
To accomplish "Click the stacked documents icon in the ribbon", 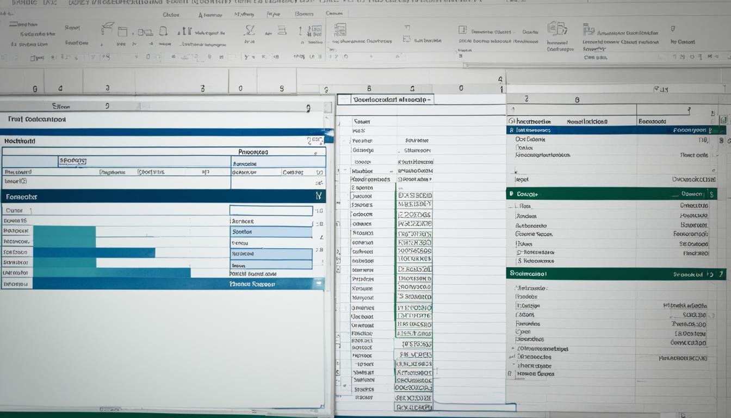I will [x=557, y=29].
